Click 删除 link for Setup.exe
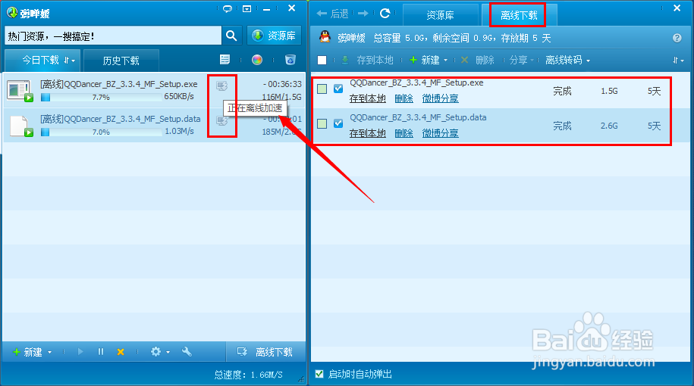 (404, 98)
